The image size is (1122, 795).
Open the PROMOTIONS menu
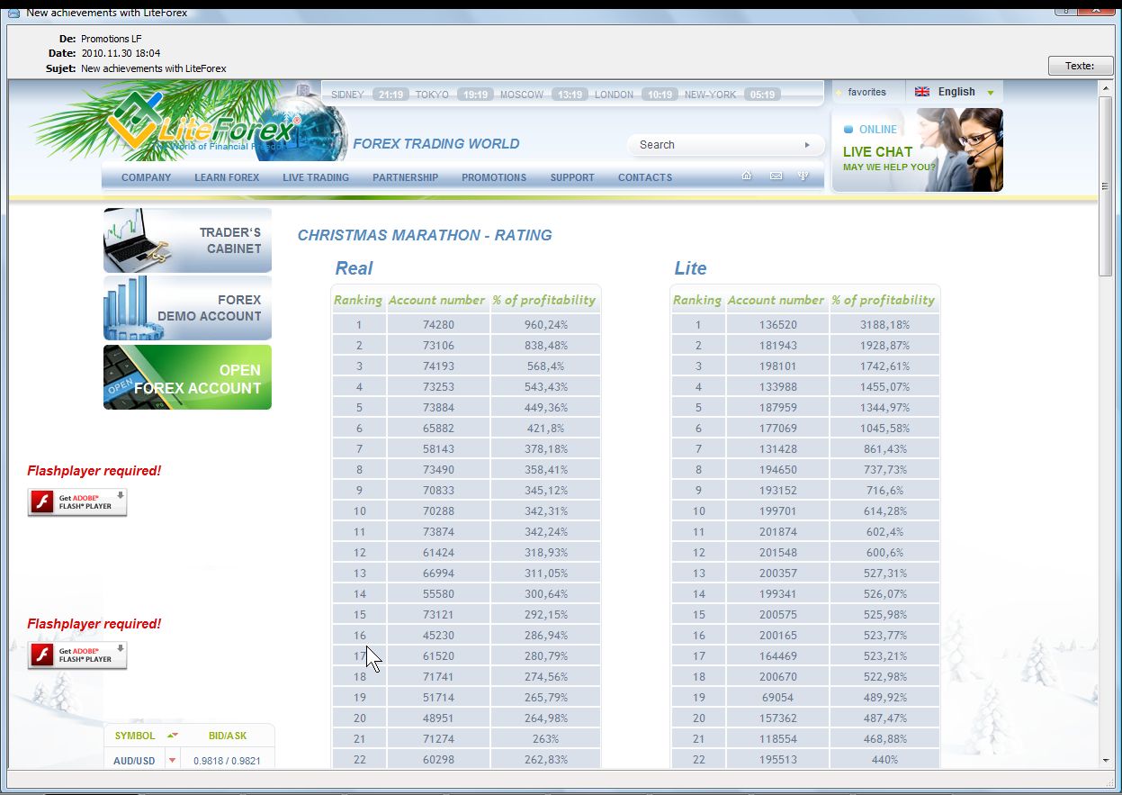coord(494,177)
